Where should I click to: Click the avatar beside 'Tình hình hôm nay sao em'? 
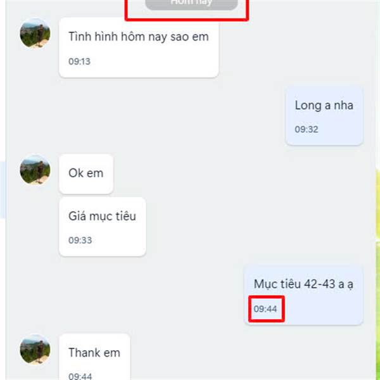coord(35,33)
